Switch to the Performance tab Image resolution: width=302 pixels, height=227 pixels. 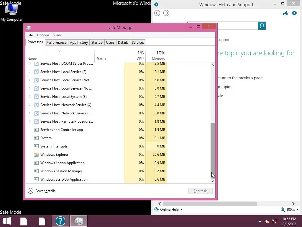point(56,43)
